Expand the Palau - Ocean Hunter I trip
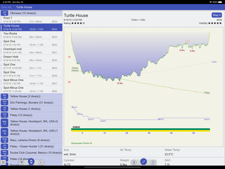 click(x=31, y=147)
